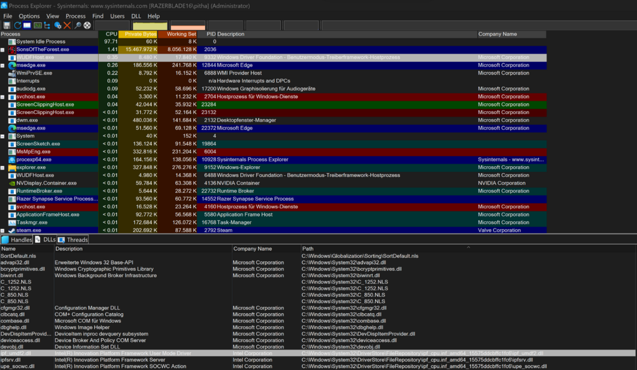Toggle the lower pane view toolbar icon

point(27,25)
